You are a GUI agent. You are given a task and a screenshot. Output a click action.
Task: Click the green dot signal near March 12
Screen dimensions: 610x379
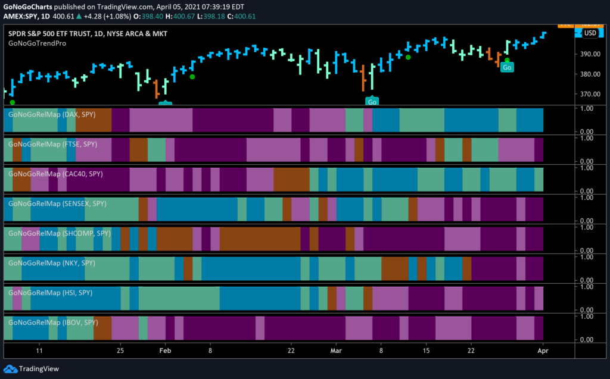click(408, 58)
